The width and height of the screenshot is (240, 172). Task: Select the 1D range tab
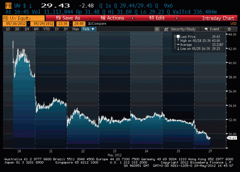pyautogui.click(x=8, y=29)
